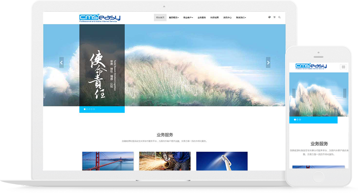
Task: Select the second dot on phone carousel
Action: 297,119
